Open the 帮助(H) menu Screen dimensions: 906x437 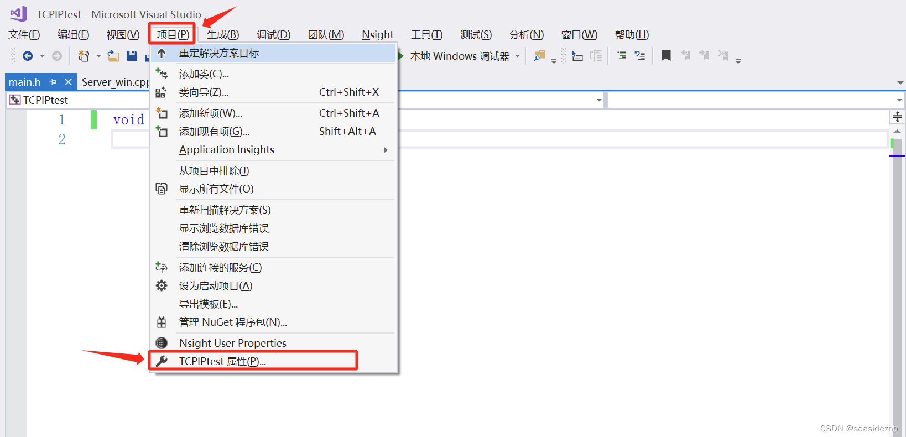632,35
